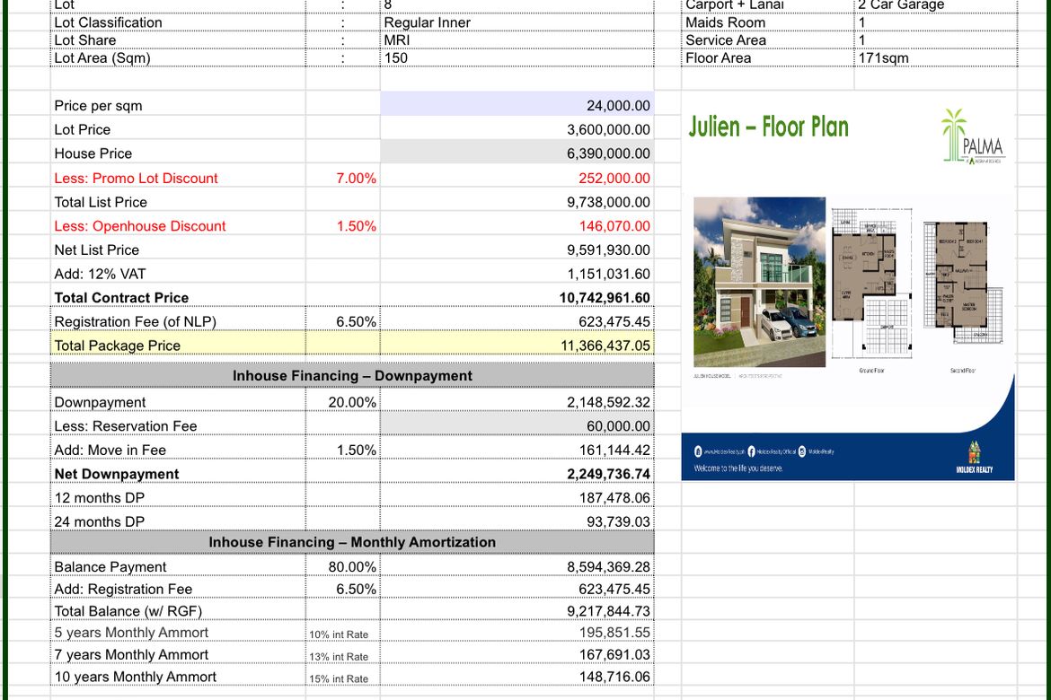Select the Downpayment amount 2,148,592.32
Image resolution: width=1051 pixels, height=700 pixels.
tap(609, 403)
